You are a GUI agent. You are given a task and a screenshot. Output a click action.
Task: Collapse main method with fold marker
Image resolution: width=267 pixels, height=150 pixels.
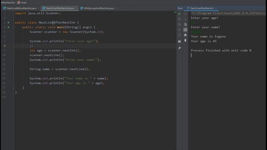[x=14, y=27]
